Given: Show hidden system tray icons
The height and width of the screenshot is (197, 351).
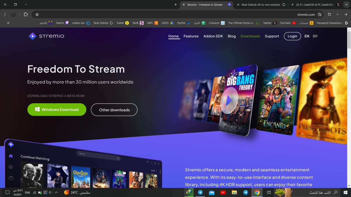Looking at the screenshot, I should 56,193.
